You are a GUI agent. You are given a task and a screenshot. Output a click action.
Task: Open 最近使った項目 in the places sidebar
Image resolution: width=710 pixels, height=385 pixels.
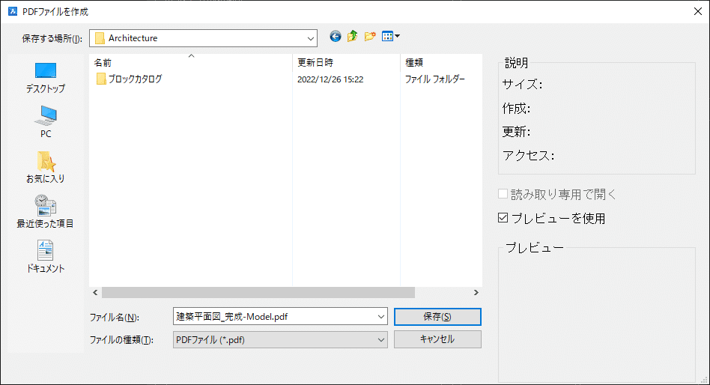click(x=45, y=211)
